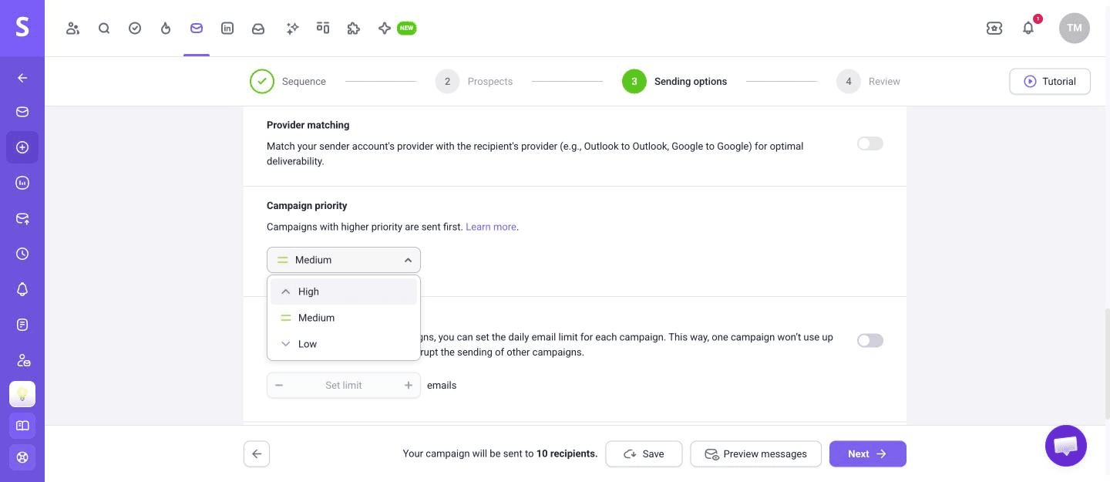Image resolution: width=1110 pixels, height=482 pixels.
Task: Go to the Sequence step
Action: pyautogui.click(x=288, y=81)
